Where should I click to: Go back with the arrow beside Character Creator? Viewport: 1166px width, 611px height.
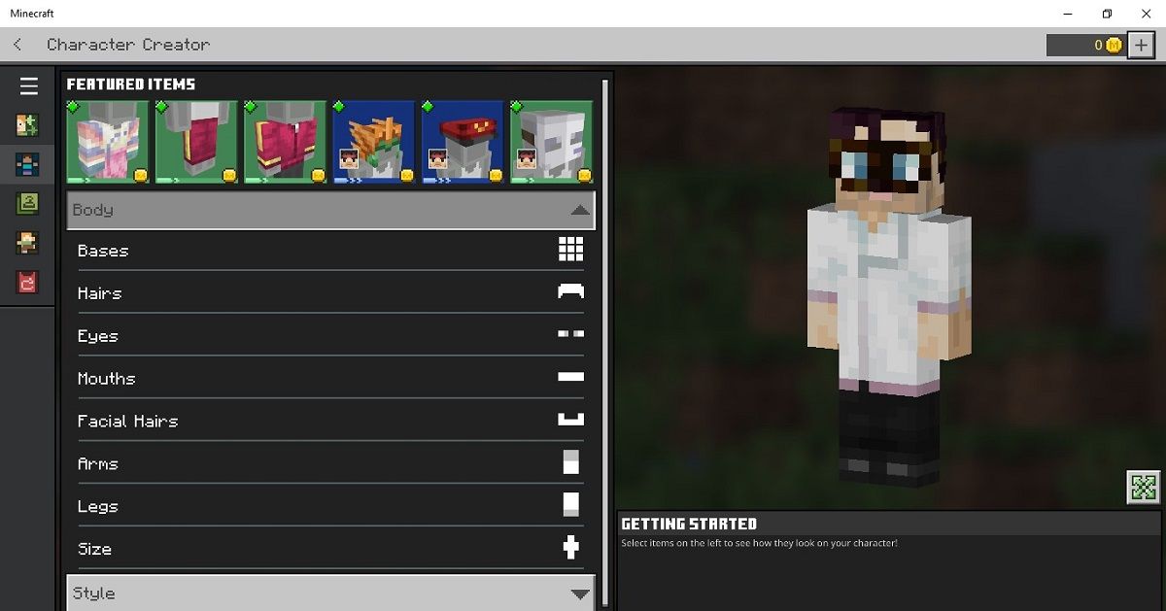tap(17, 45)
